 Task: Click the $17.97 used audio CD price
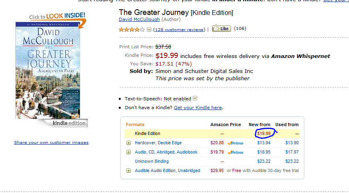coord(292,152)
